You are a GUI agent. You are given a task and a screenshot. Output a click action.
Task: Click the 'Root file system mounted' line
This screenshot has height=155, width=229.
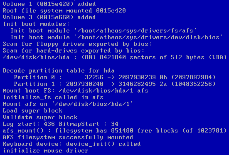click(x=64, y=11)
